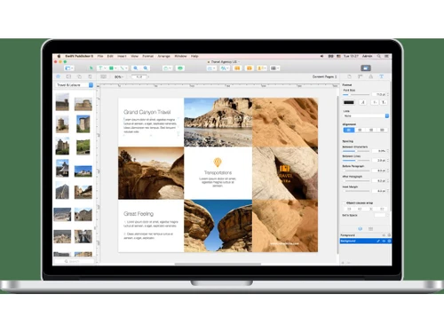444x333 pixels.
Task: Toggle lock of Foreground layer
Action: coord(389,235)
